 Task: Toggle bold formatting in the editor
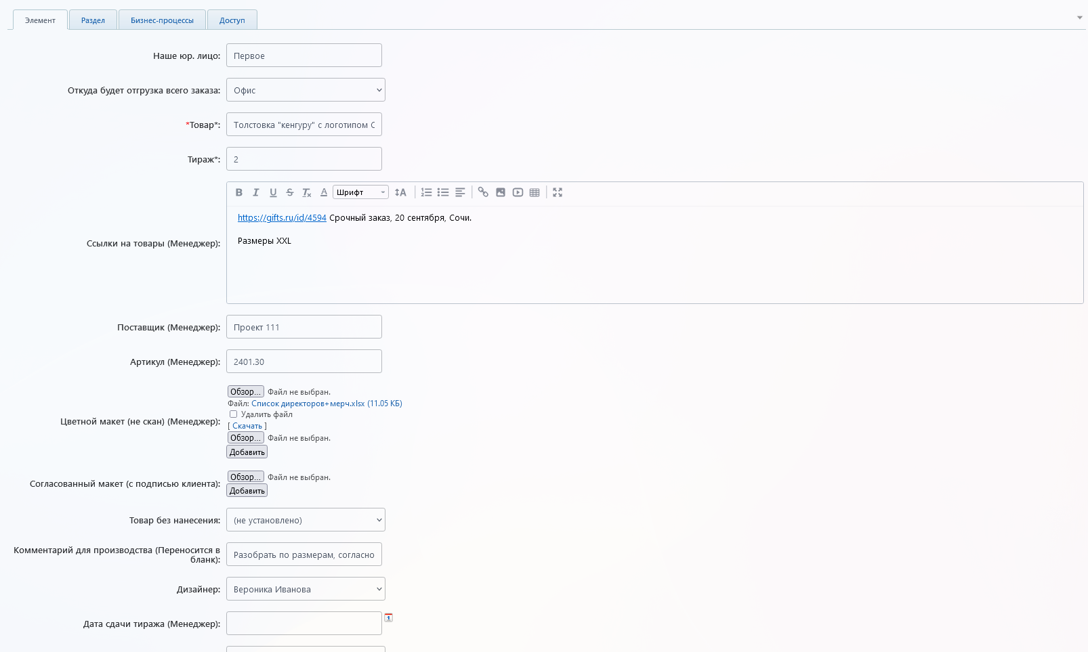click(x=239, y=192)
